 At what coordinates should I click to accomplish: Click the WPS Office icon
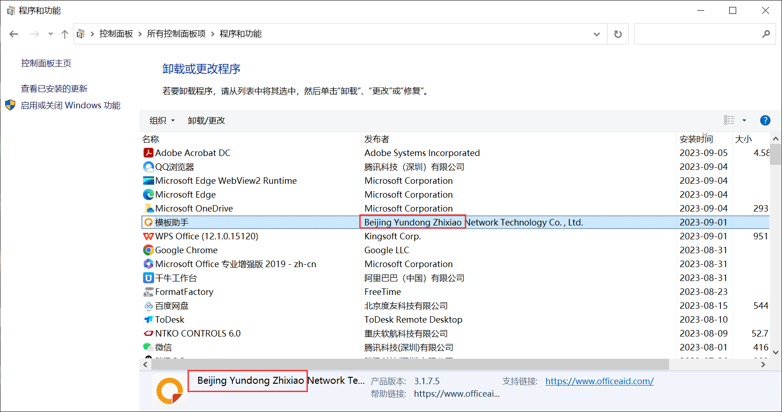pyautogui.click(x=148, y=236)
